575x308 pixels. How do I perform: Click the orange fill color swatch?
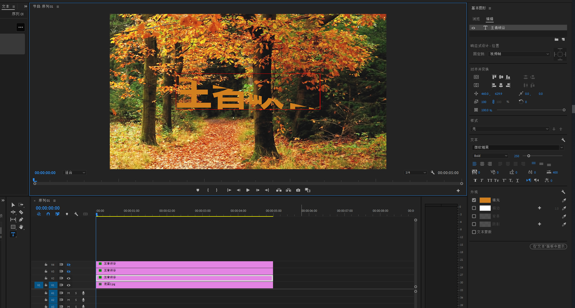pyautogui.click(x=485, y=200)
